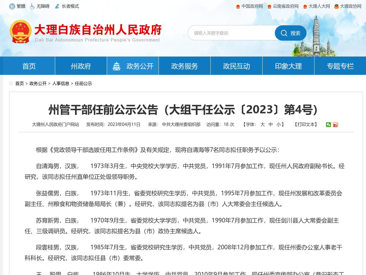This screenshot has width=366, height=275.
Task: Expand the 专题专栏 menu
Action: pyautogui.click(x=340, y=66)
